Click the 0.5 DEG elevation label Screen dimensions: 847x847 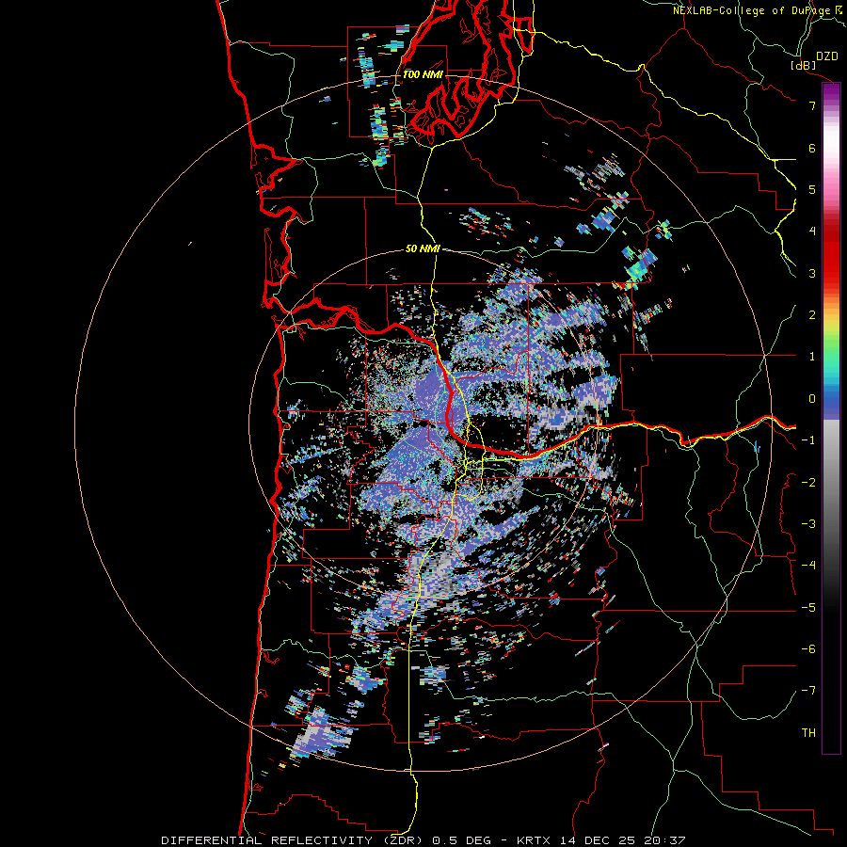[x=462, y=840]
